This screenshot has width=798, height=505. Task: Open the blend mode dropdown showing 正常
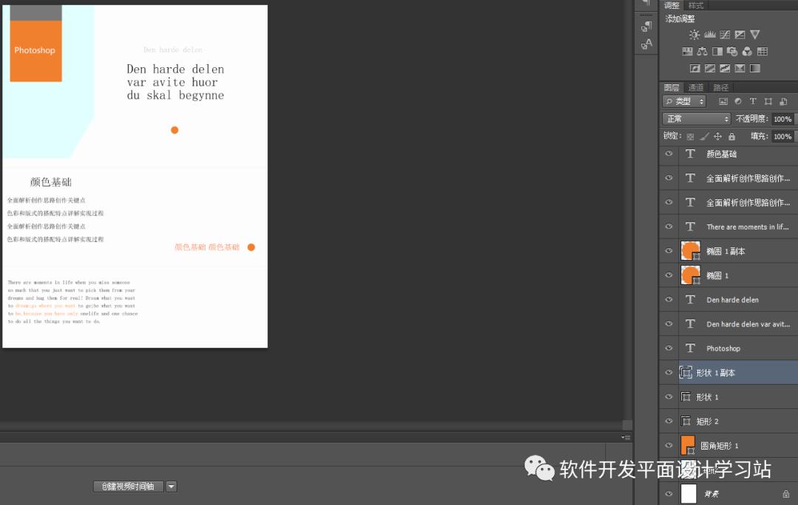(695, 118)
